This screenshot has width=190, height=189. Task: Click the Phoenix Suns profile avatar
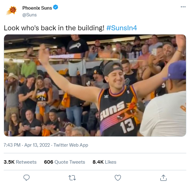(x=11, y=11)
